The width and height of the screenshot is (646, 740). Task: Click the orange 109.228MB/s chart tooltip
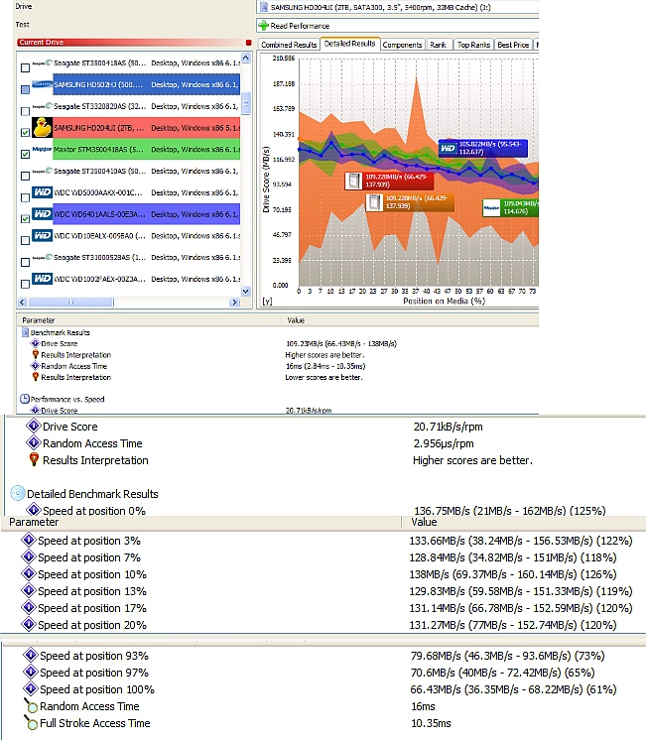coord(410,202)
